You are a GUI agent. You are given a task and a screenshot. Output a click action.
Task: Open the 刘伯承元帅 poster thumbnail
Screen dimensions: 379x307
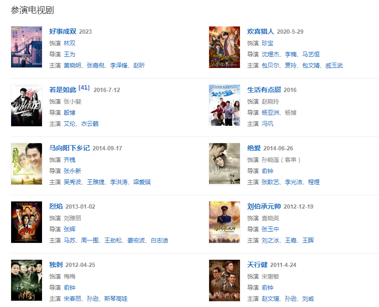225,222
